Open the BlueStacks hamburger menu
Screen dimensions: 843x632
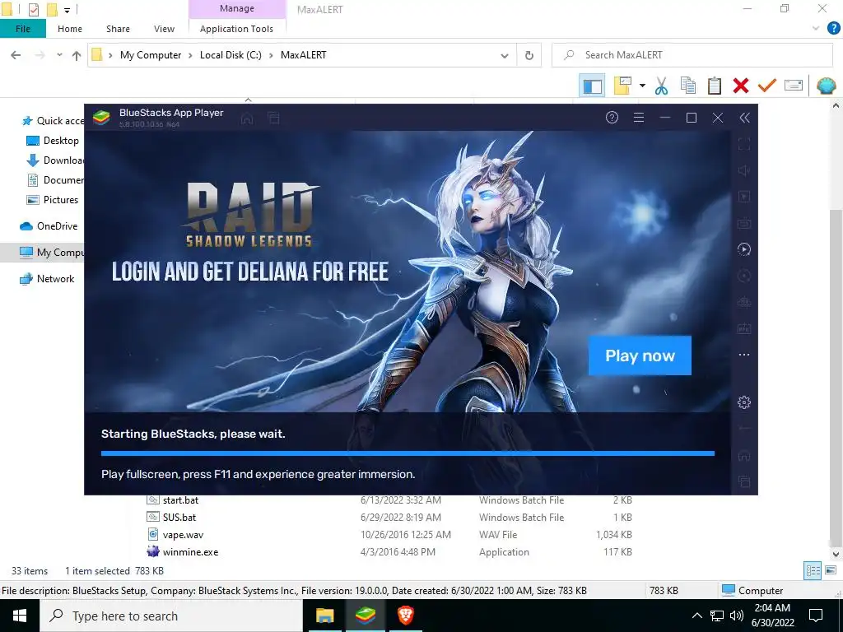639,118
